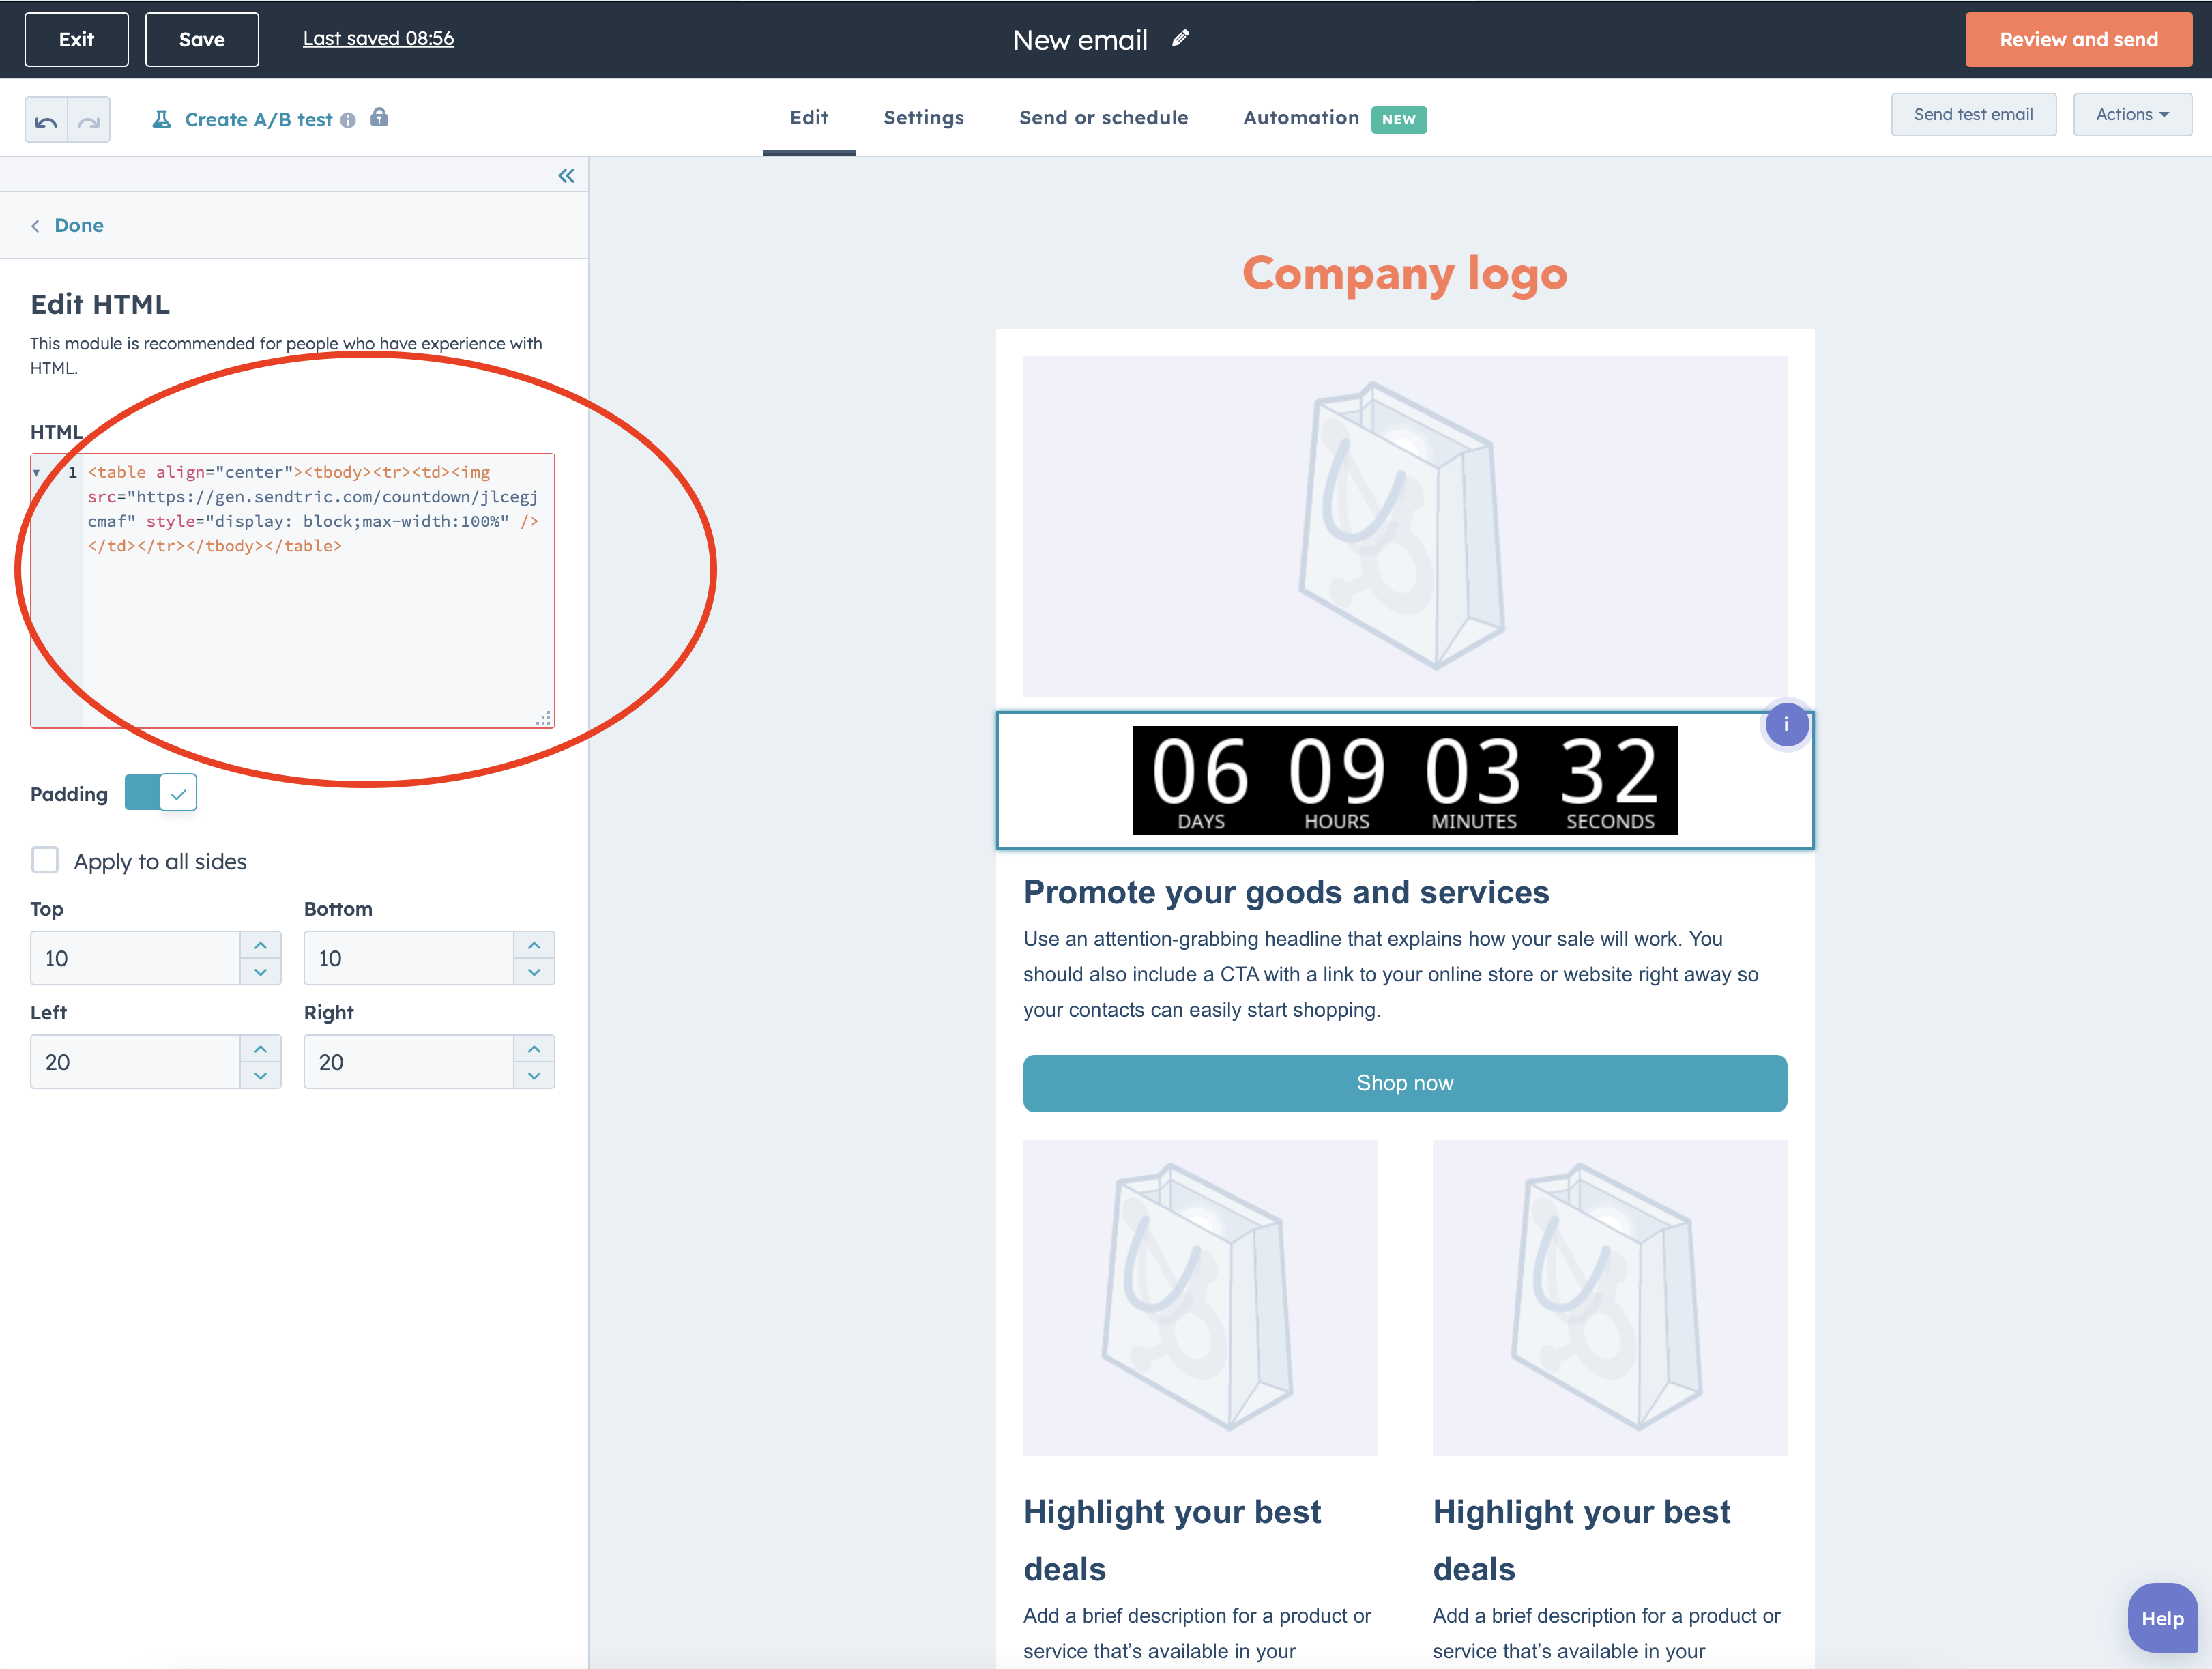Toggle the Padding switch off

pyautogui.click(x=161, y=793)
